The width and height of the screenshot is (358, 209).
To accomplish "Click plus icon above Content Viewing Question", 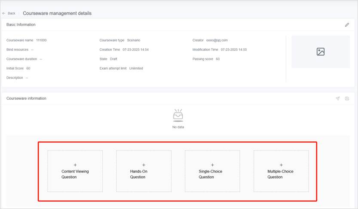I will (75, 165).
